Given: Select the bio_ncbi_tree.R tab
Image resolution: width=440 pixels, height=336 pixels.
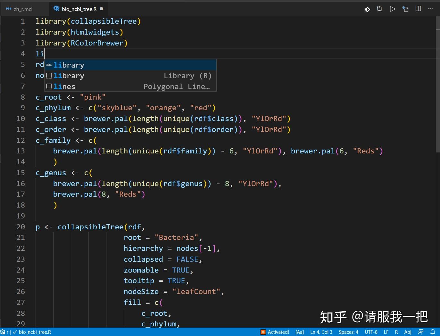Looking at the screenshot, I should point(79,9).
